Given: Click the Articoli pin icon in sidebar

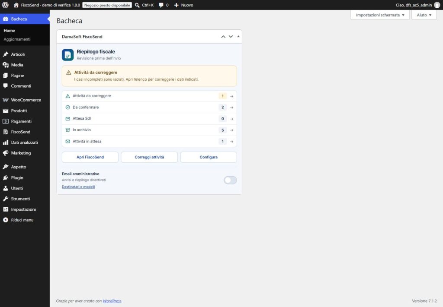Looking at the screenshot, I should (5, 54).
